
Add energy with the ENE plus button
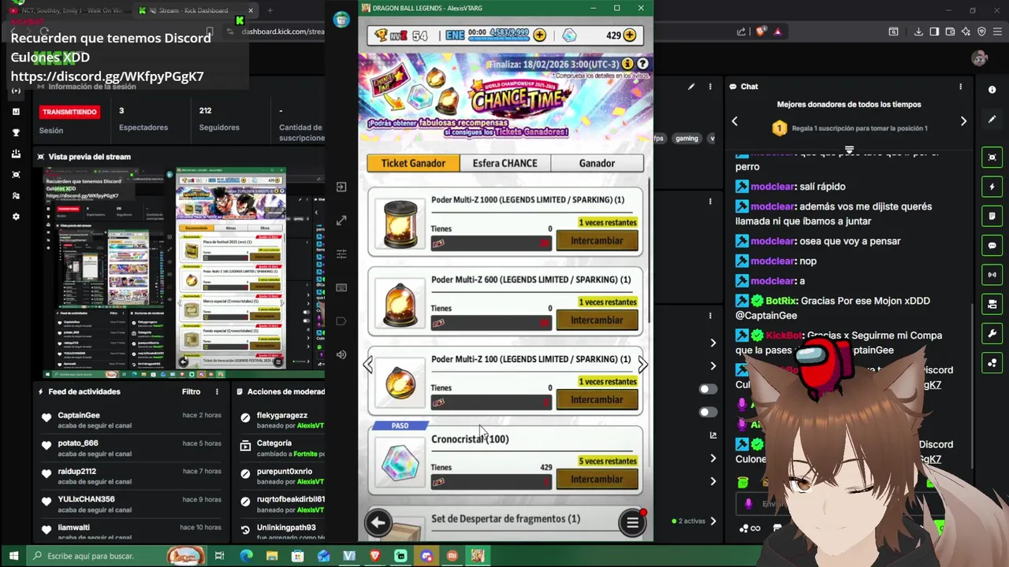coord(540,35)
